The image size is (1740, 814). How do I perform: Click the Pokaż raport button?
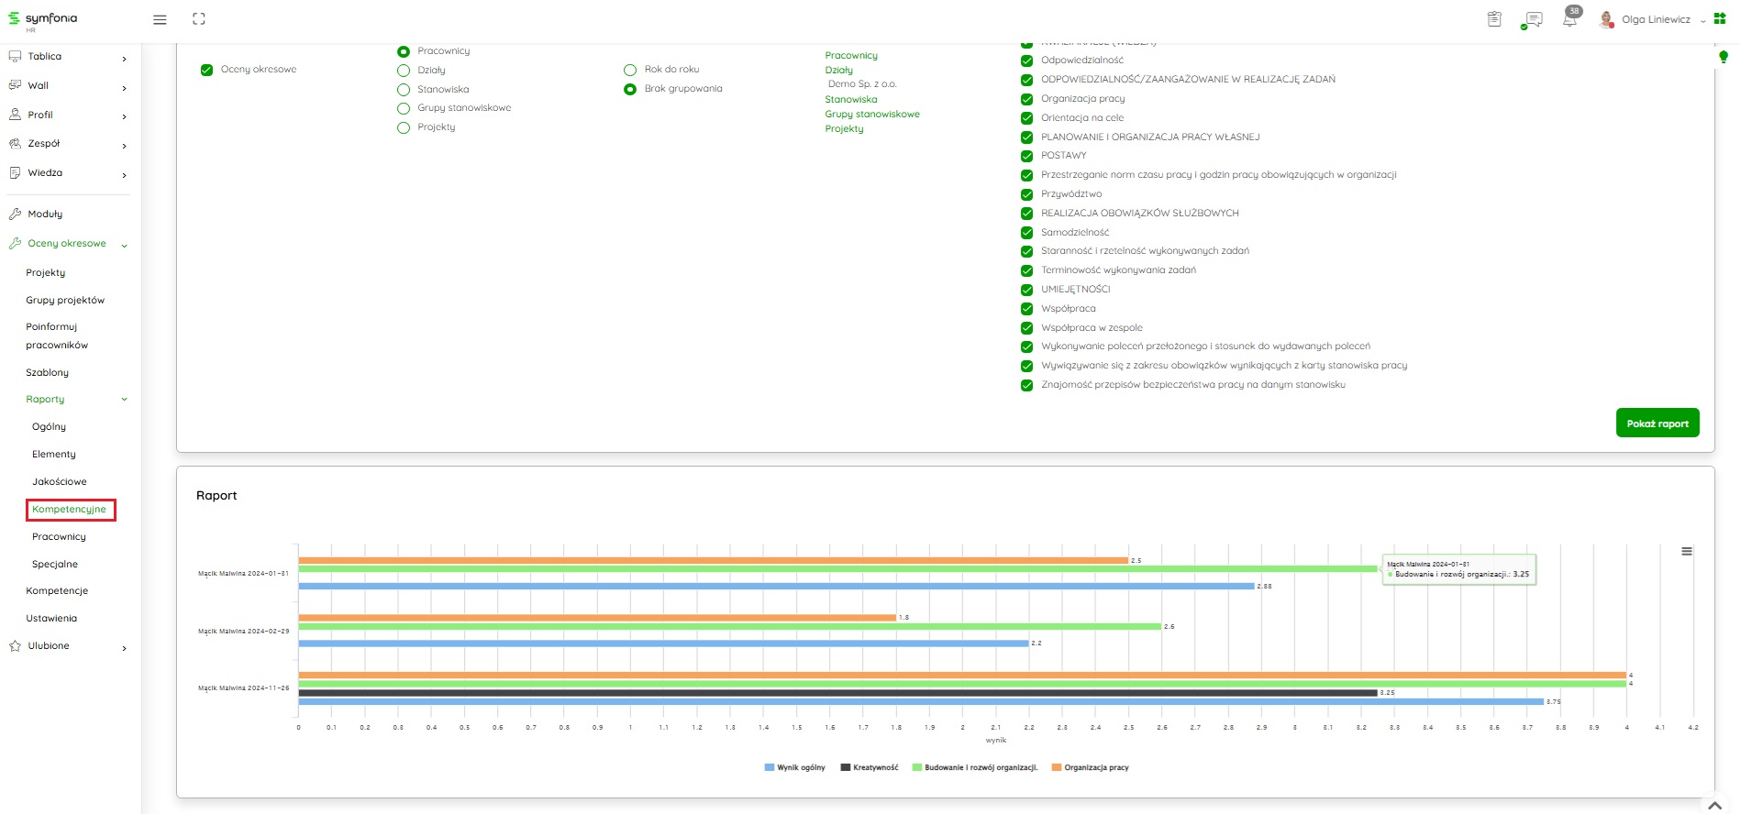[1657, 423]
